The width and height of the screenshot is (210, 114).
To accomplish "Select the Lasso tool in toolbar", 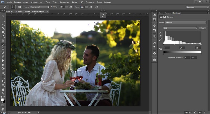I will (3, 24).
